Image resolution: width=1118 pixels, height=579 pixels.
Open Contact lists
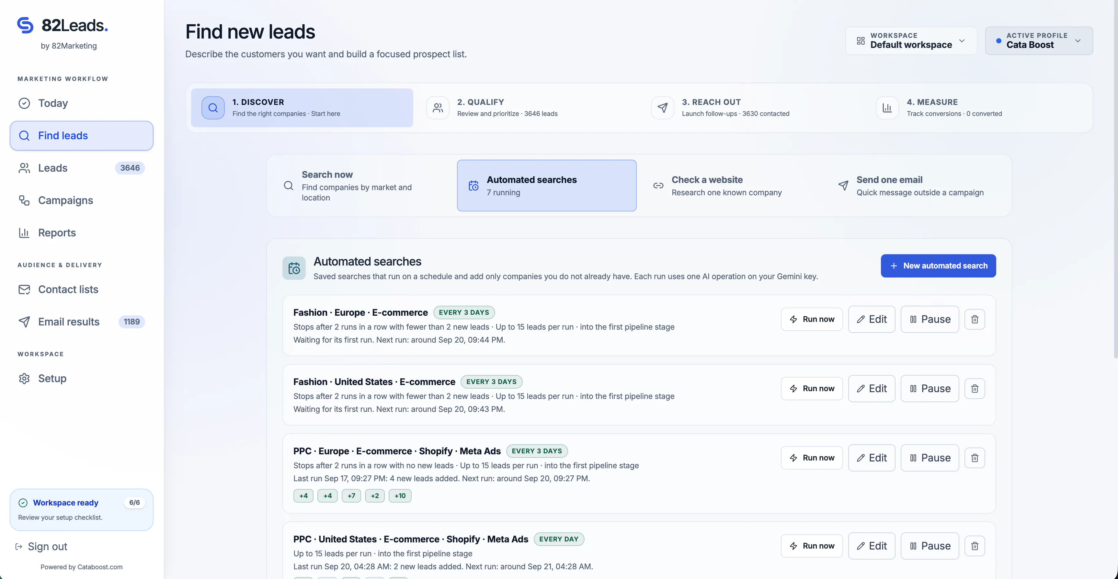82,289
